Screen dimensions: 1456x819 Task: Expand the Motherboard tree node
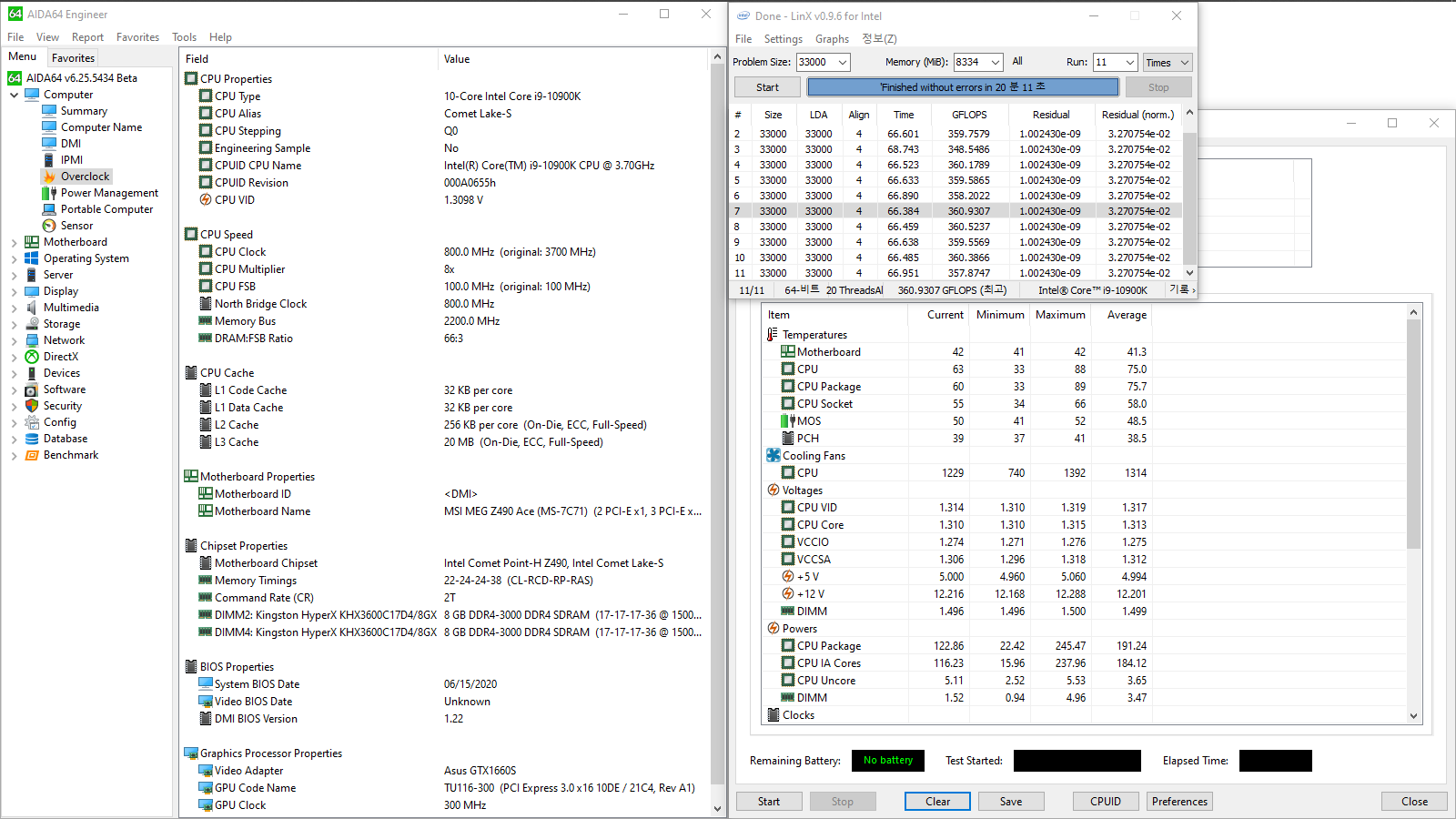coord(14,242)
